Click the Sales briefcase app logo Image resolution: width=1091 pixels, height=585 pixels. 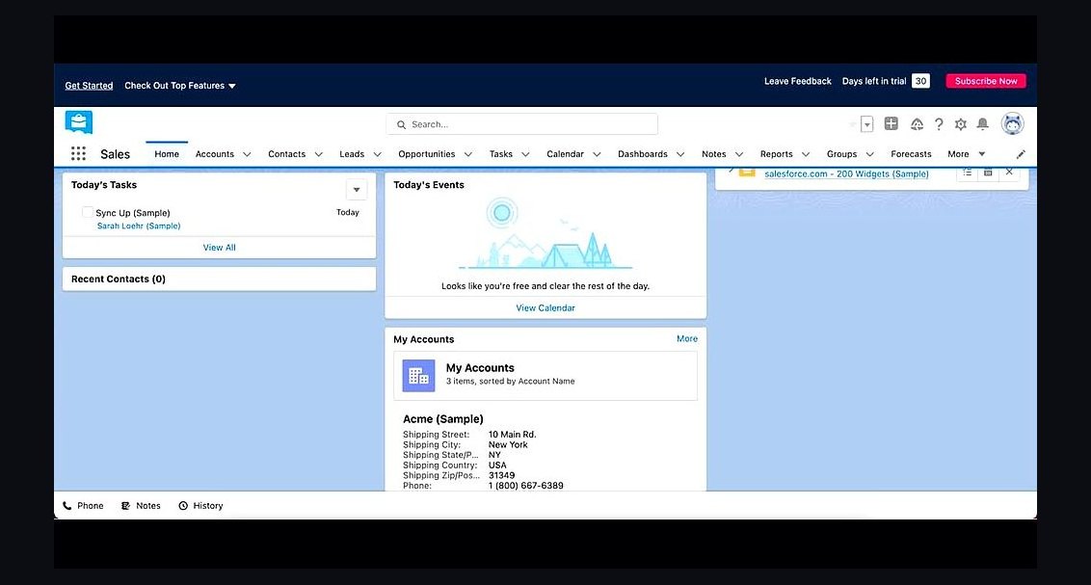(x=79, y=122)
